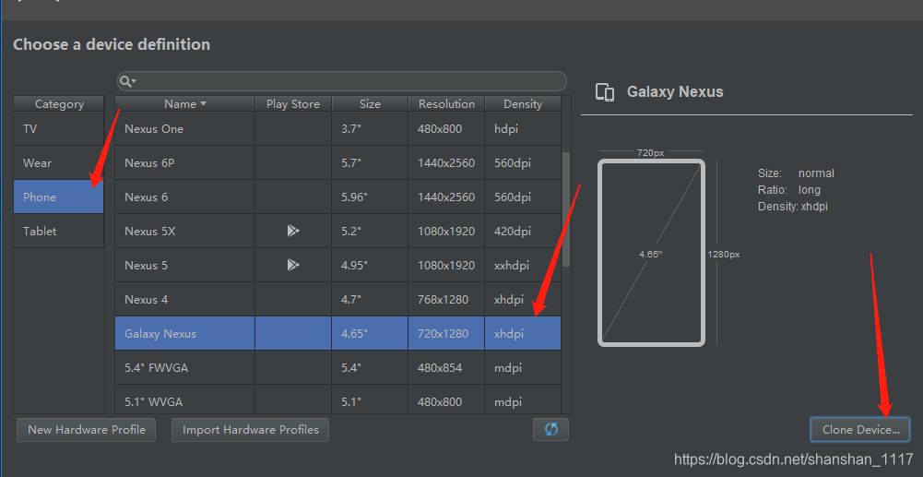
Task: Click the xxhdpi density cell
Action: pos(523,265)
